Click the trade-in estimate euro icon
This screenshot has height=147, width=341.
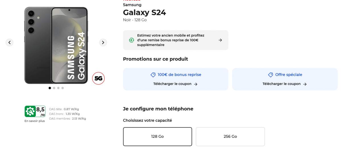pos(132,40)
